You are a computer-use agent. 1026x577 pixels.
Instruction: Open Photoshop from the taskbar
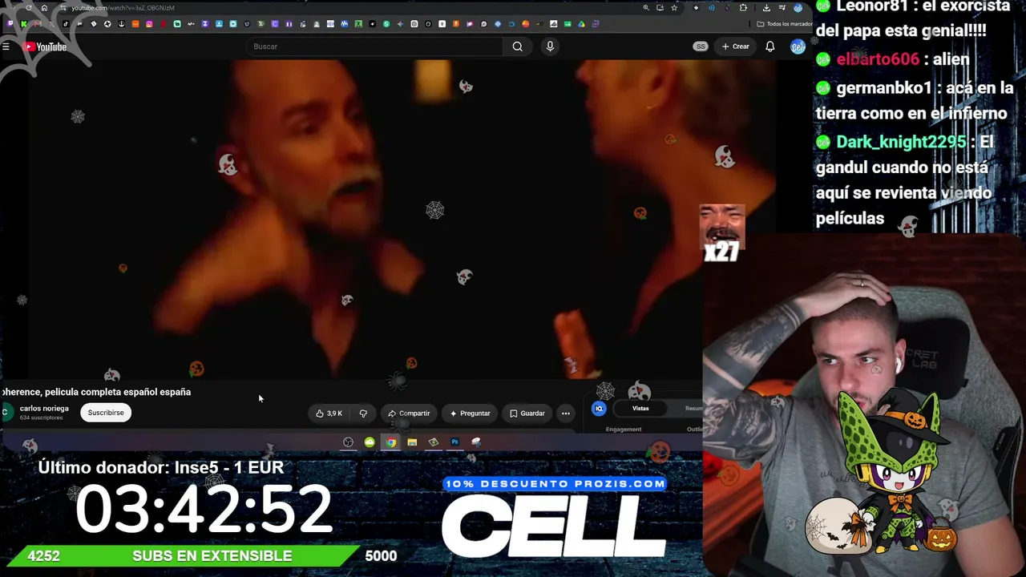(454, 442)
